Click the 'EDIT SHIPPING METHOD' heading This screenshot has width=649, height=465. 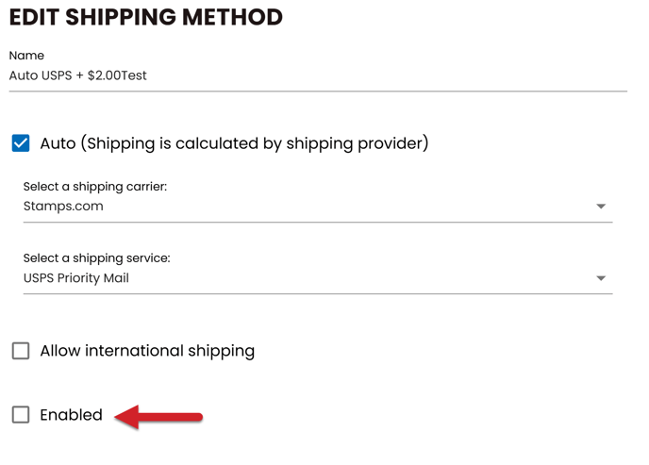click(145, 17)
